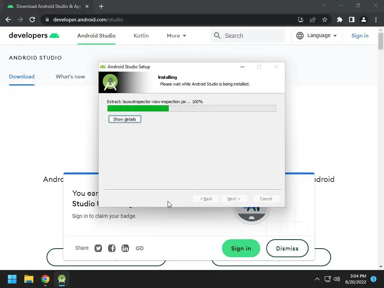The image size is (384, 288).
Task: Open File Explorer from taskbar
Action: pos(28,279)
